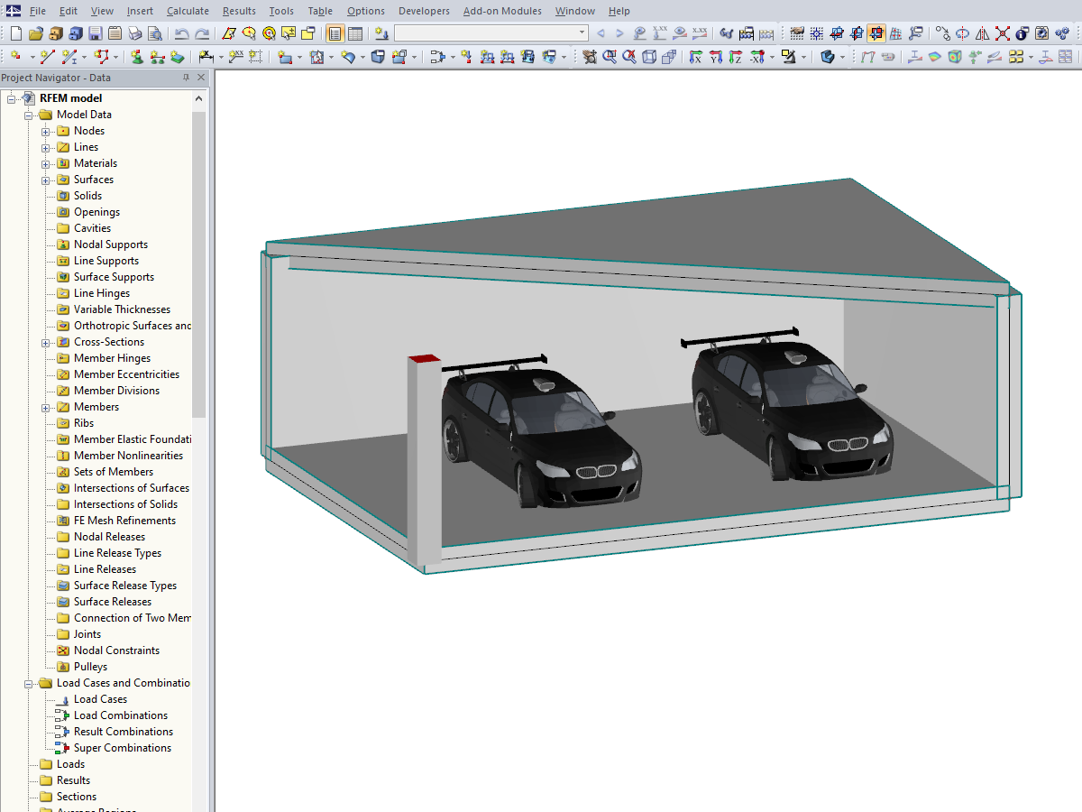Viewport: 1082px width, 812px height.
Task: Click the Redo arrow icon
Action: click(202, 33)
